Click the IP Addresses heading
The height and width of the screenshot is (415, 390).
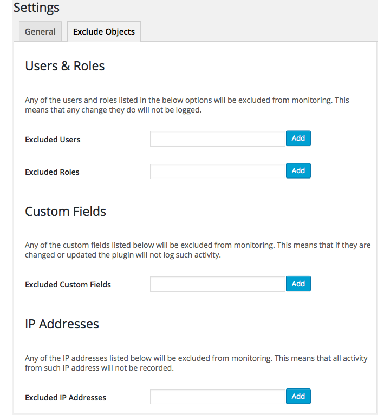(62, 324)
